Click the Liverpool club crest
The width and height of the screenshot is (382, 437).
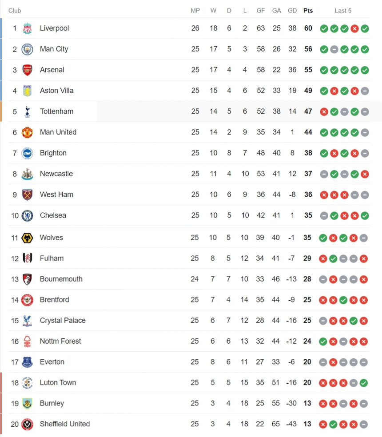(x=28, y=28)
